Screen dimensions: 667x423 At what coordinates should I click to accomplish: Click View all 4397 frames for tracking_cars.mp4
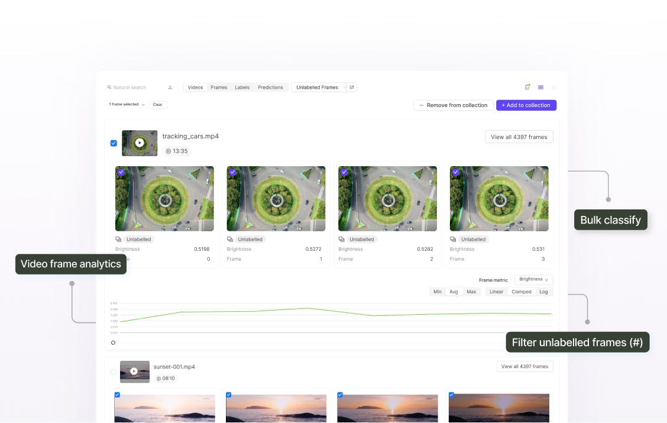(519, 136)
